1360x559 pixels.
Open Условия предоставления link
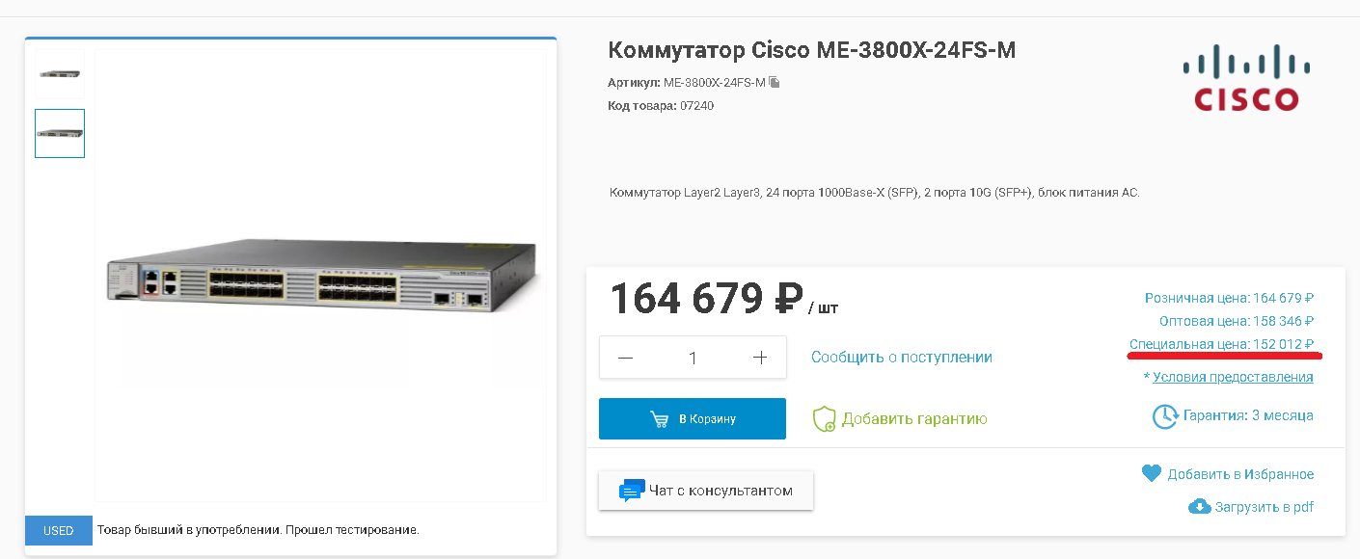(x=1233, y=377)
